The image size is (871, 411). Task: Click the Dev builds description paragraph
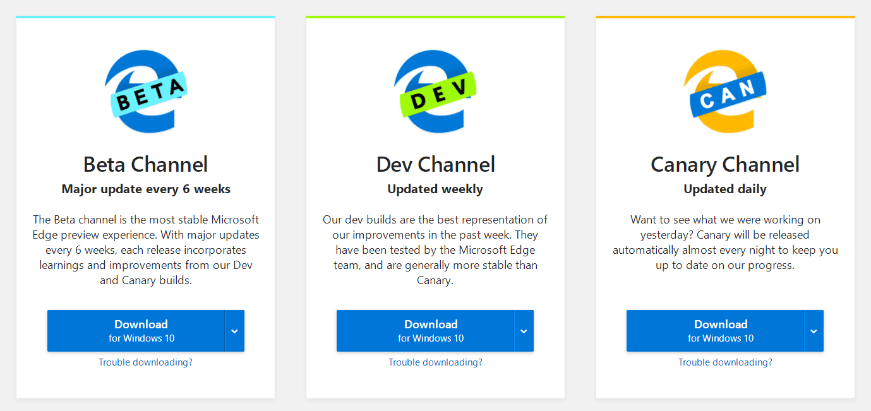point(435,250)
